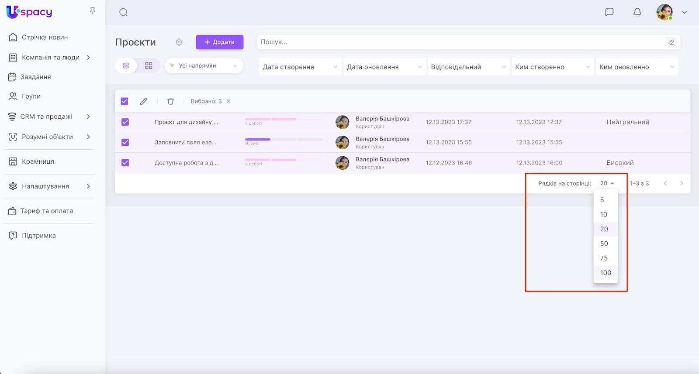The height and width of the screenshot is (374, 699).
Task: Uncheck the 'Проєкт для дизайну' row checkbox
Action: pos(125,122)
